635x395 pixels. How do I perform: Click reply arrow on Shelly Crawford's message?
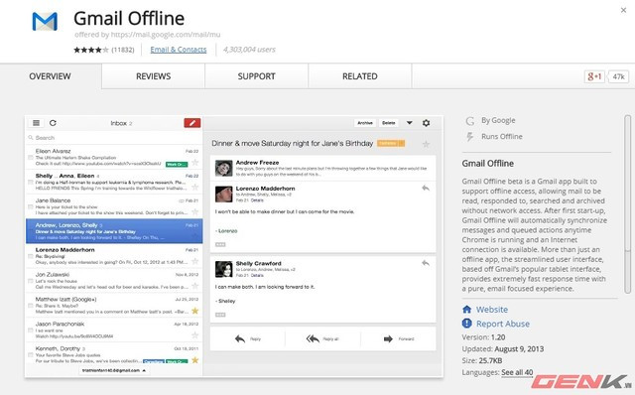tap(426, 263)
